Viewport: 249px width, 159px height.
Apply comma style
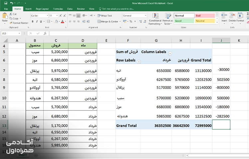click(x=135, y=21)
